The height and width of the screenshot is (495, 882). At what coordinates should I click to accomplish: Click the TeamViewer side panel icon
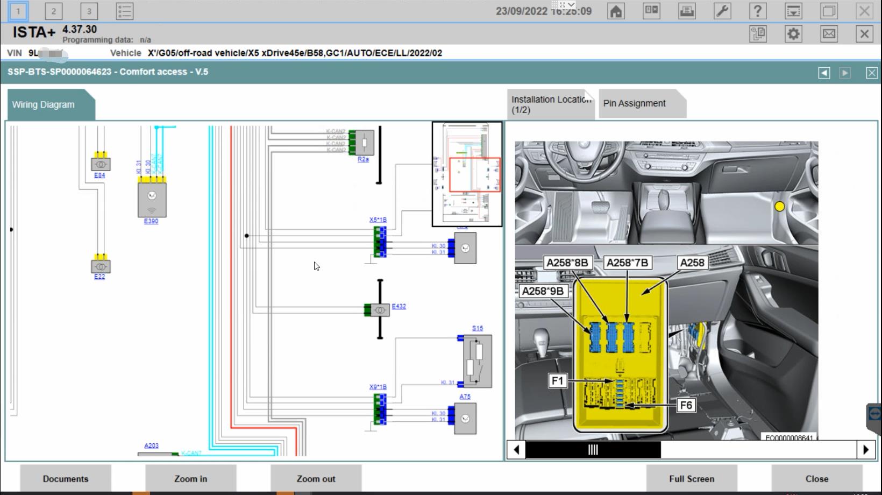874,414
